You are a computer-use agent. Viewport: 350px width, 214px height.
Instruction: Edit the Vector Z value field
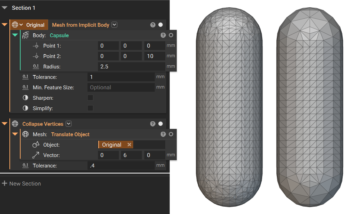tap(154, 155)
